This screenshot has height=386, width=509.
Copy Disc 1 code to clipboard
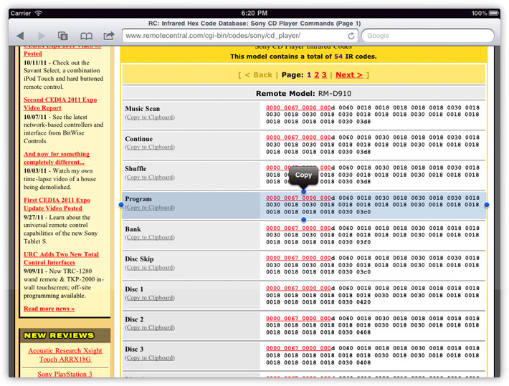(150, 297)
